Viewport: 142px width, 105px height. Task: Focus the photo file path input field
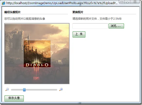90,26
